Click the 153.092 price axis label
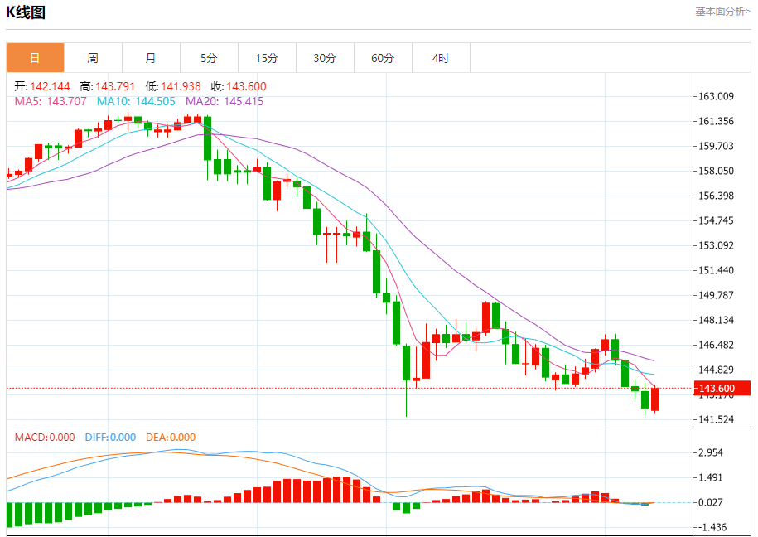The width and height of the screenshot is (758, 537). click(x=716, y=245)
